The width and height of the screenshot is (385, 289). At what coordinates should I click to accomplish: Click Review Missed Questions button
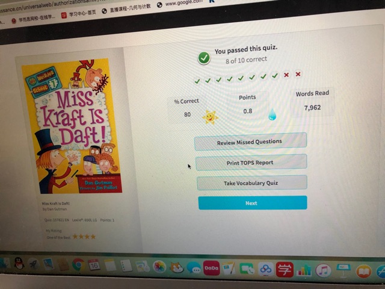click(250, 142)
